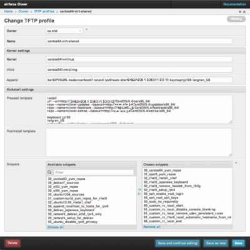Select chosen snippet 32_rhel6_install_chef
The height and width of the screenshot is (250, 250).
point(160,178)
